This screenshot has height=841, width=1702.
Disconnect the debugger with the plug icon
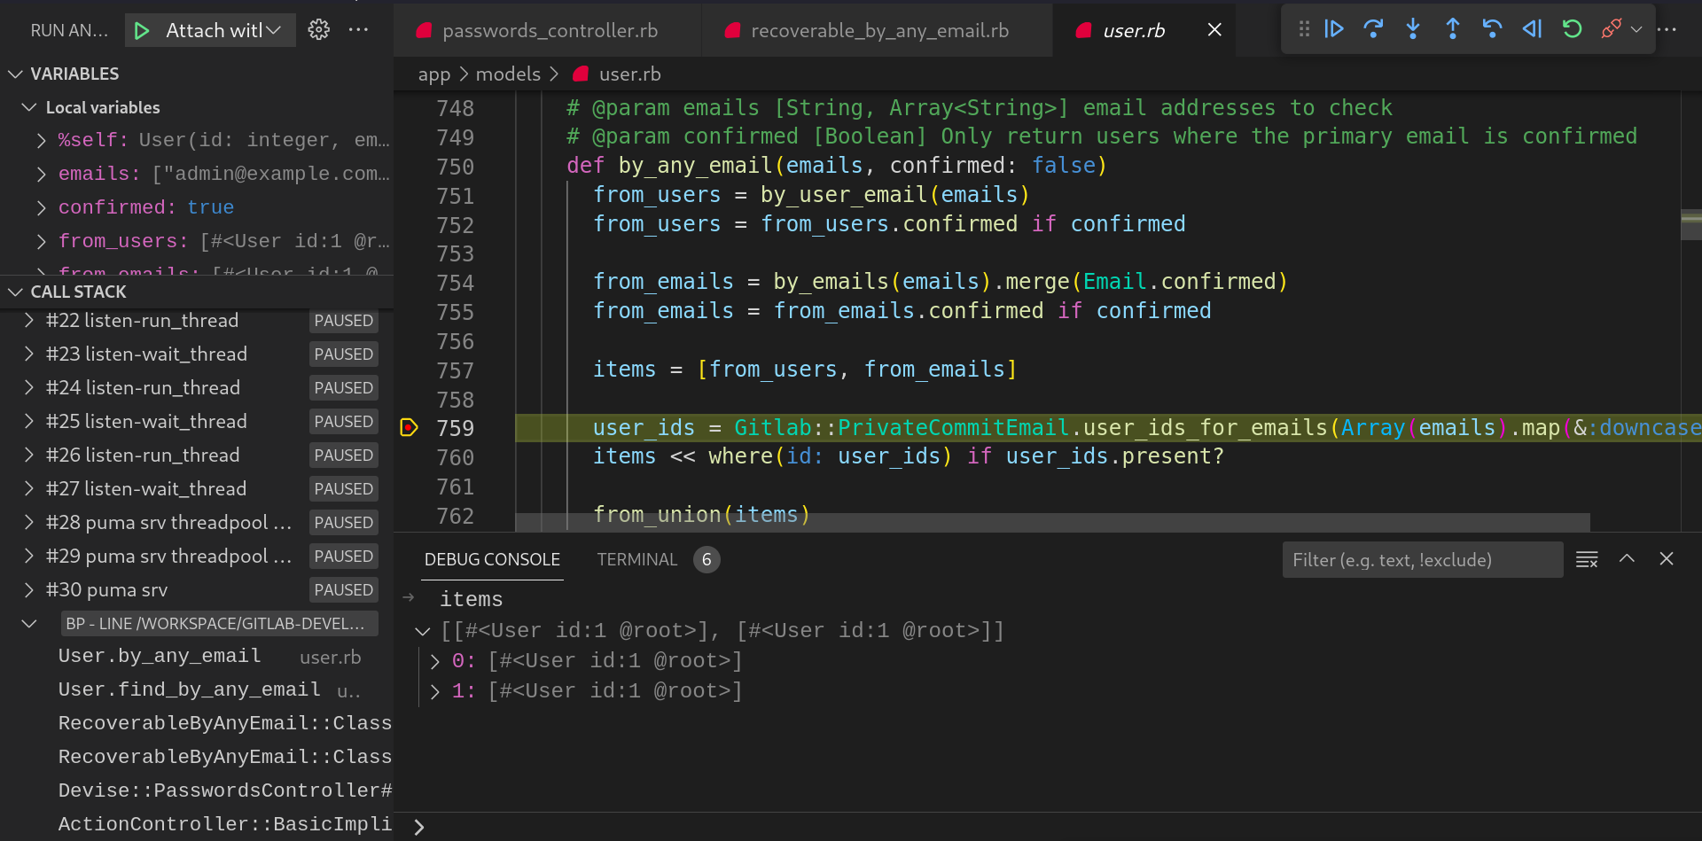[x=1611, y=29]
